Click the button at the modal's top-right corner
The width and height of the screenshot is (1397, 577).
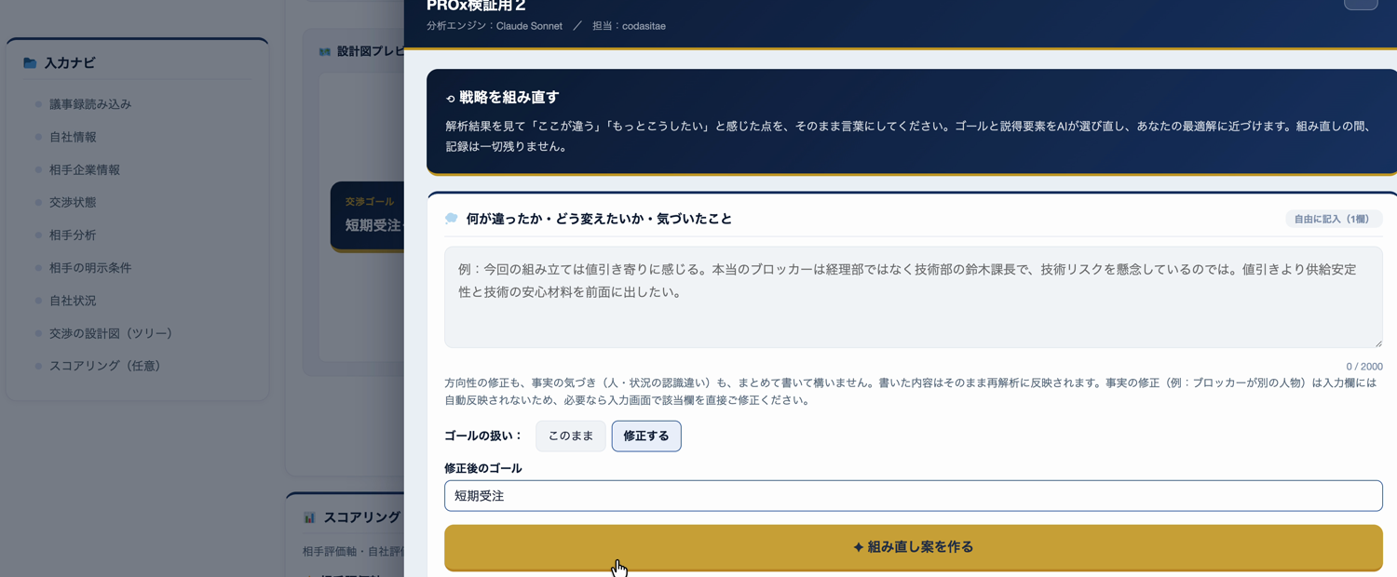click(1361, 3)
